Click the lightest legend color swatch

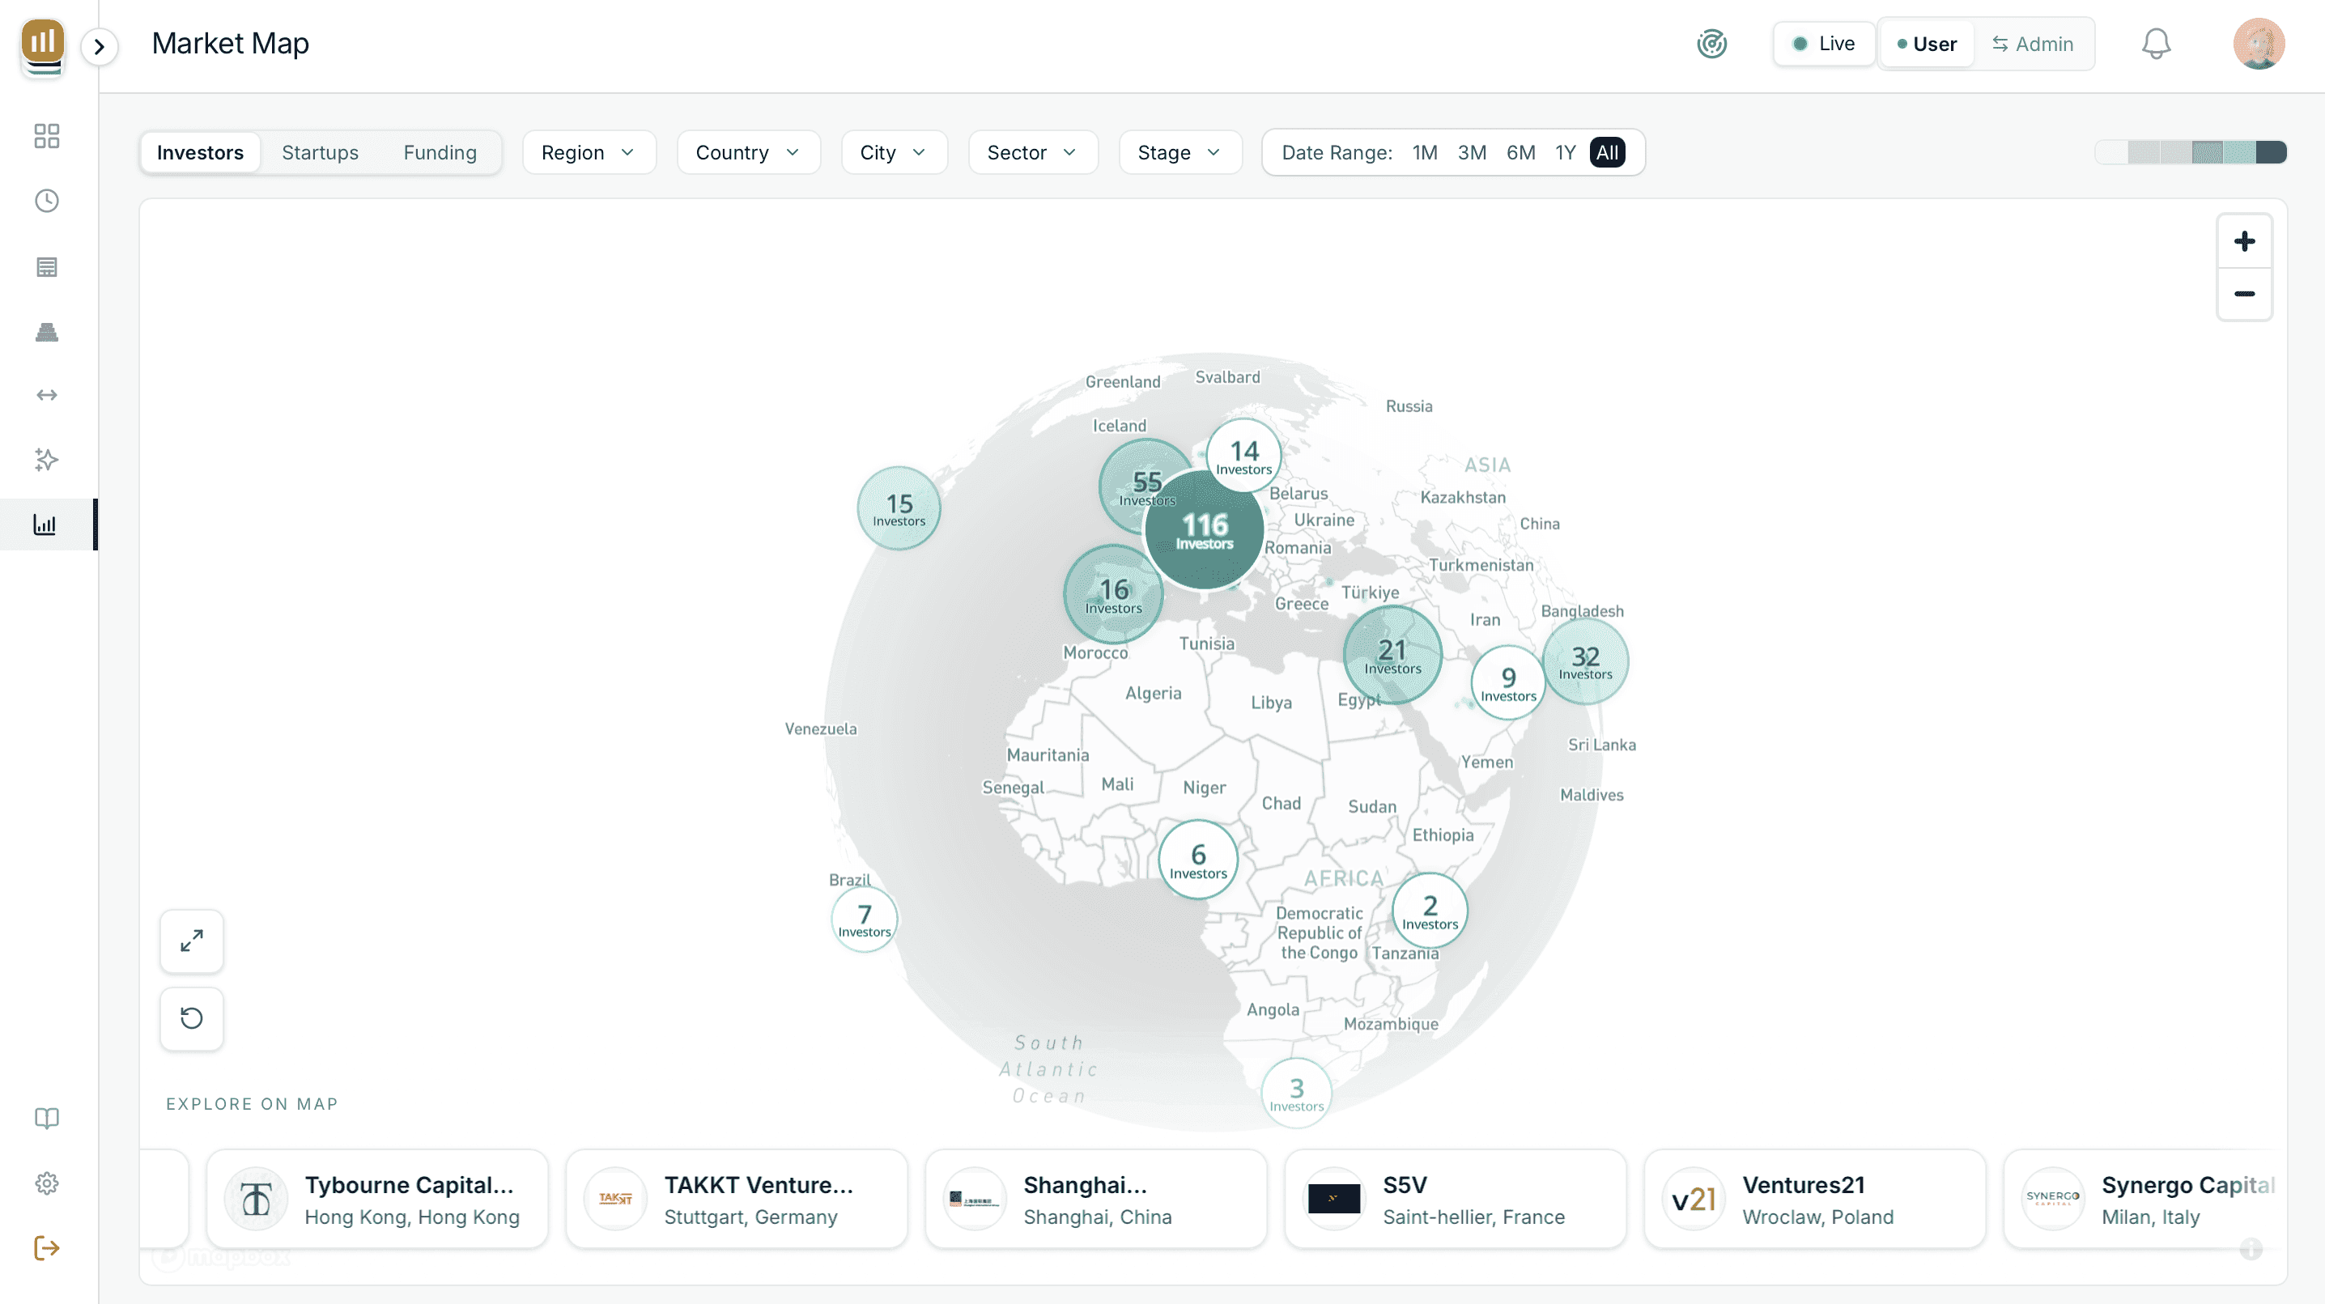tap(2111, 152)
